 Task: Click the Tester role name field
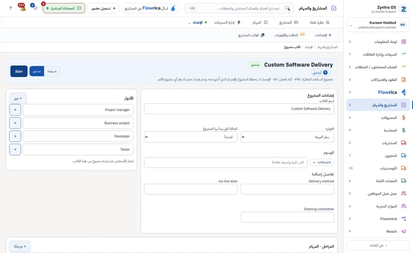tap(78, 149)
